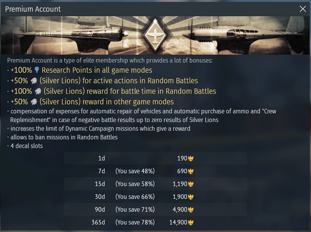
Task: Buy the 90d plan for 4,900
Action: click(x=155, y=210)
